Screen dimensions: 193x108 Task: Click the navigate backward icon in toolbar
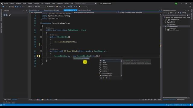click(x=3, y=7)
